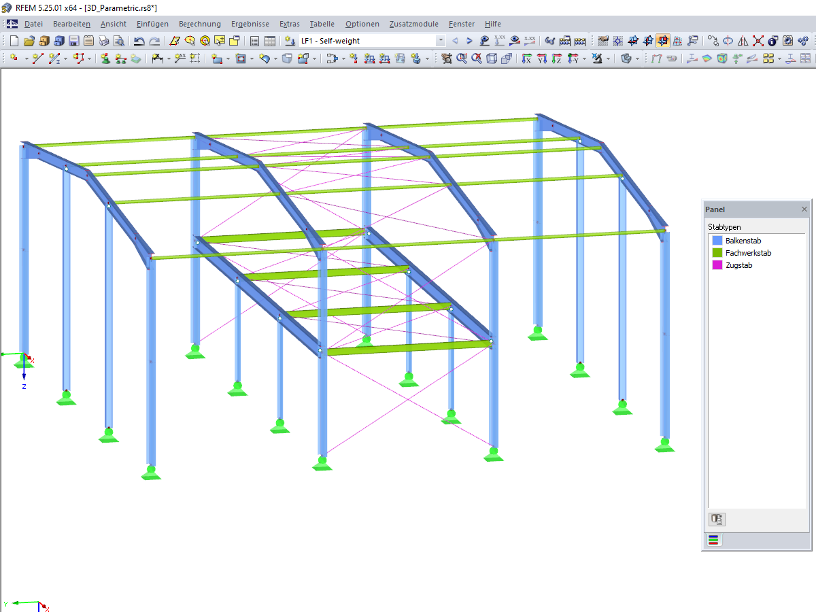Select the Fachwerkstab legend label
This screenshot has width=816, height=612.
749,253
